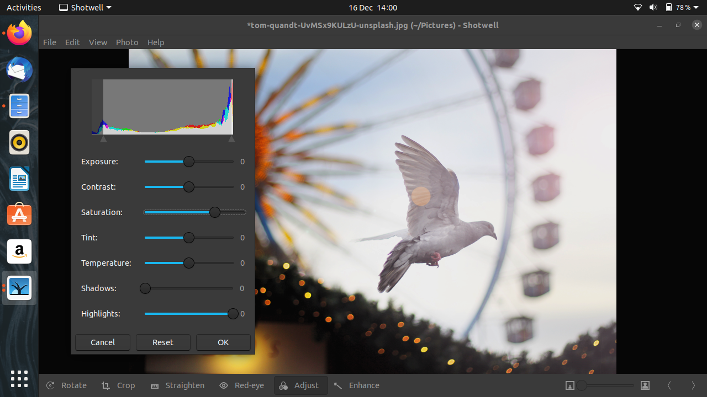Go to the previous photo arrow
The height and width of the screenshot is (397, 707).
[x=669, y=385]
